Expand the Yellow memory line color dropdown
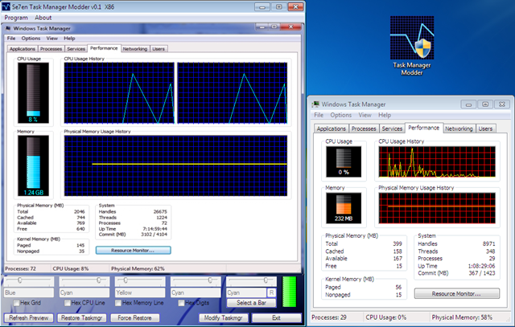This screenshot has width=515, height=327. pos(140,293)
